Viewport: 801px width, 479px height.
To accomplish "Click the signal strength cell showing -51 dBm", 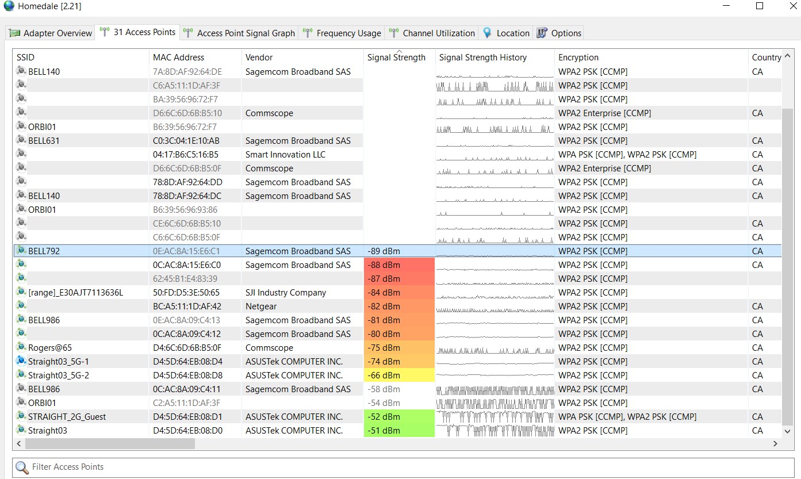I will [399, 430].
